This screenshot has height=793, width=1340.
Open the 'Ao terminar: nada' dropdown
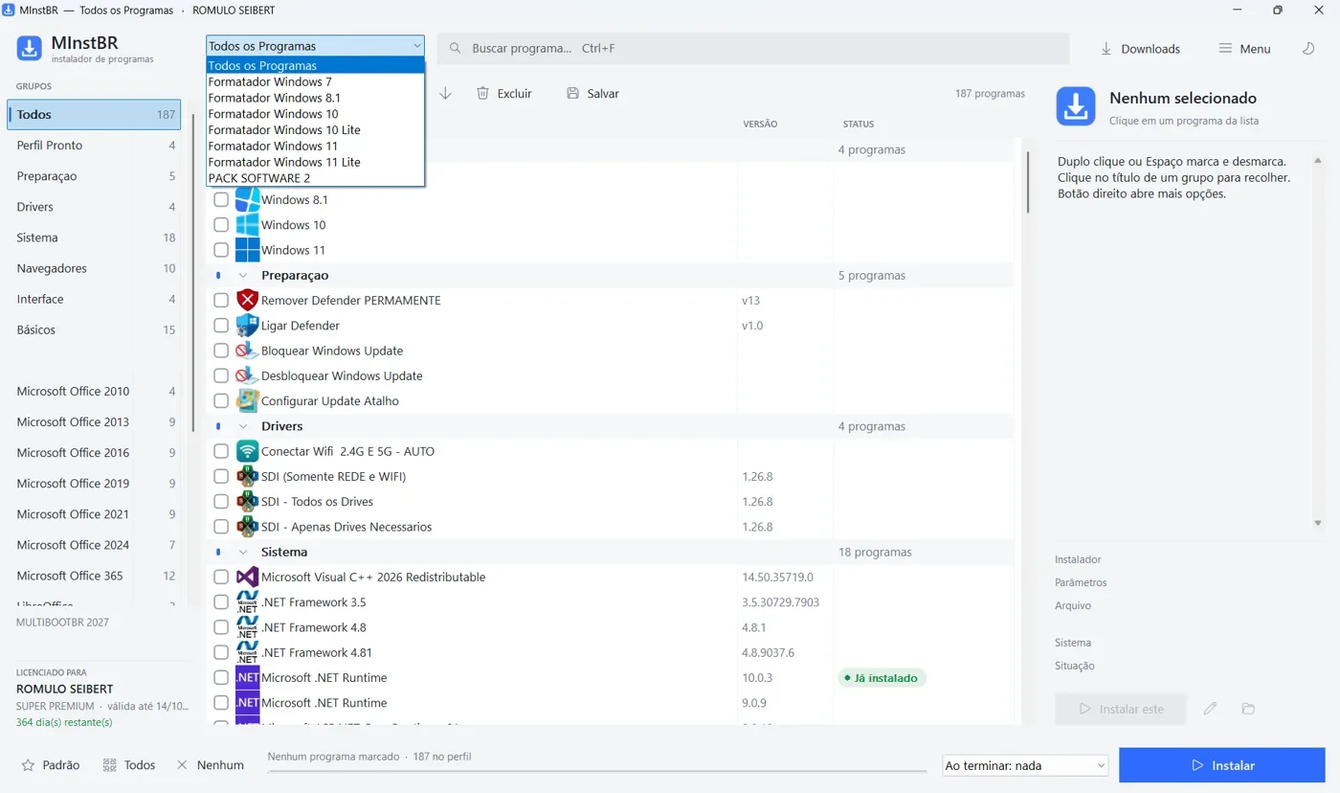point(1024,766)
